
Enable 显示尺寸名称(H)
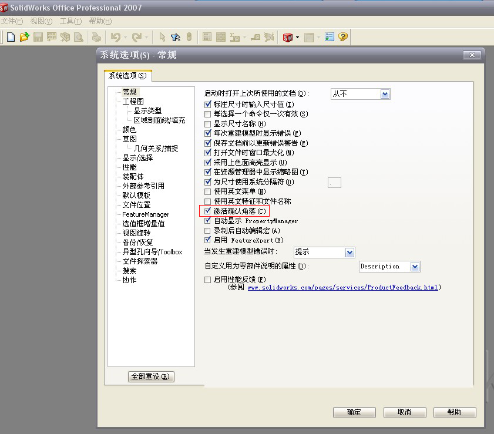tap(208, 123)
